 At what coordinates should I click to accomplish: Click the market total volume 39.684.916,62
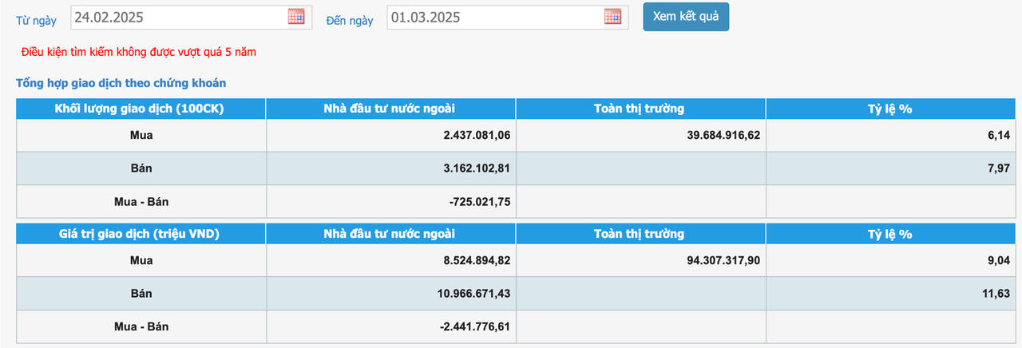pyautogui.click(x=723, y=136)
